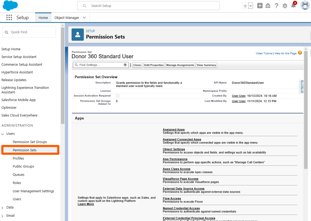Open Optimizer in the sidebar
This screenshot has height=221, width=311.
click(x=9, y=107)
